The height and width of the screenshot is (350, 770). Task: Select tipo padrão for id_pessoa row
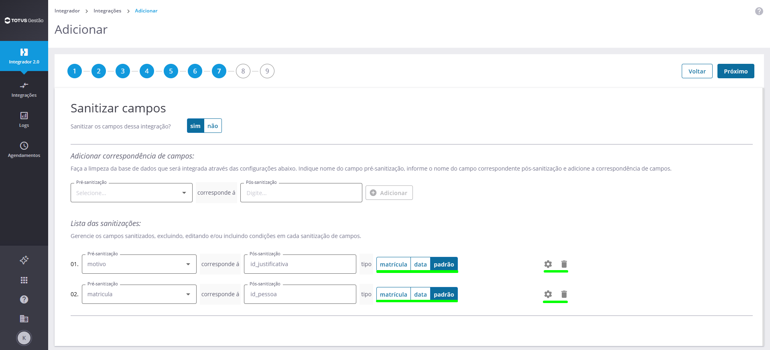coord(444,294)
